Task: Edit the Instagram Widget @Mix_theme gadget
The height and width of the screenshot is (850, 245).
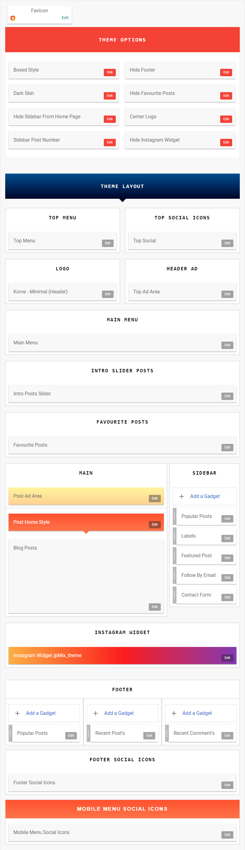Action: 227,658
